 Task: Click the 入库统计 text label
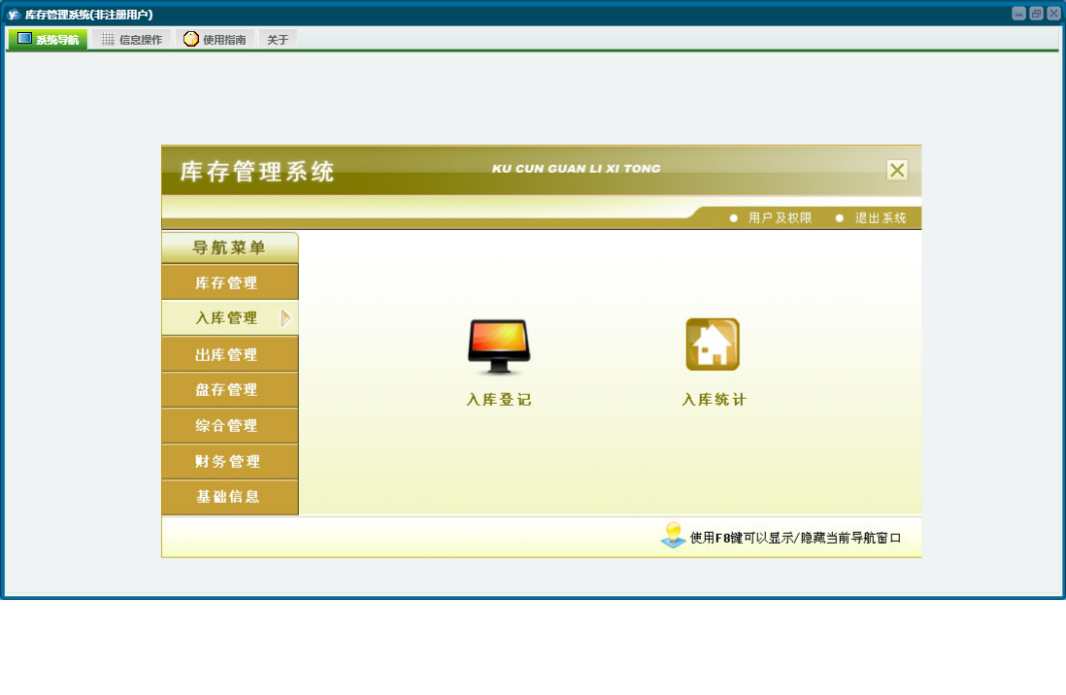[x=714, y=400]
